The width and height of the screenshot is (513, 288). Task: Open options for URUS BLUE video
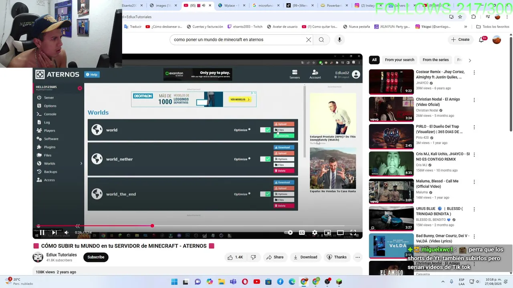tap(474, 209)
